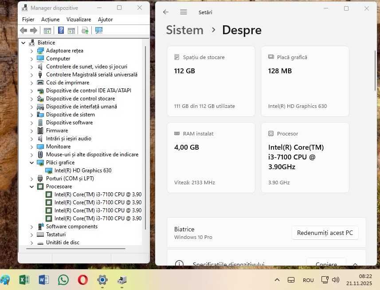Collapse the Biatrice root node
This screenshot has height=290, width=380.
pos(23,43)
